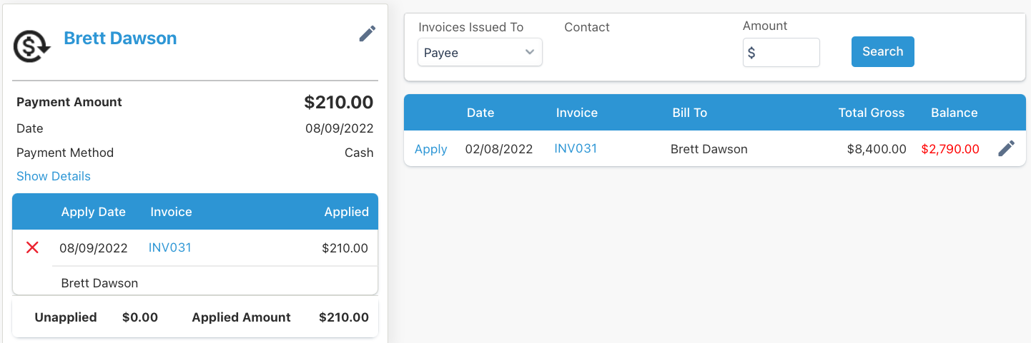Open INV031 link in invoice table
Image resolution: width=1031 pixels, height=343 pixels.
[x=576, y=148]
